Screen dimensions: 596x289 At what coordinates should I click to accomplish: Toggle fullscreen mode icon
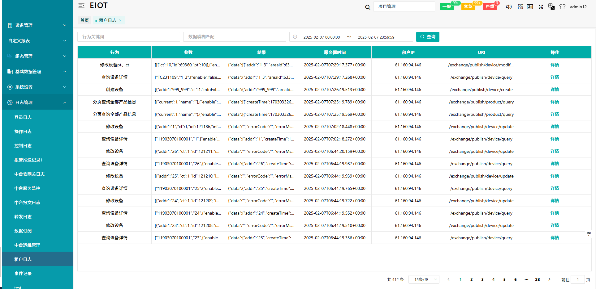coord(541,7)
